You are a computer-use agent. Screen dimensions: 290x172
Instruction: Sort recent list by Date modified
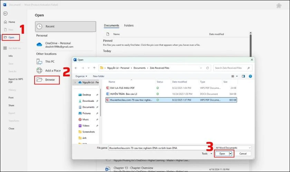(216, 34)
